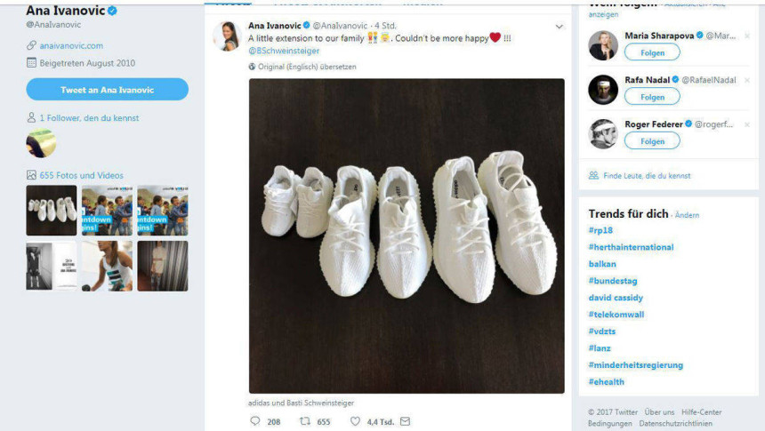Follow Rafa Nadal
This screenshot has width=765, height=431.
[x=652, y=97]
